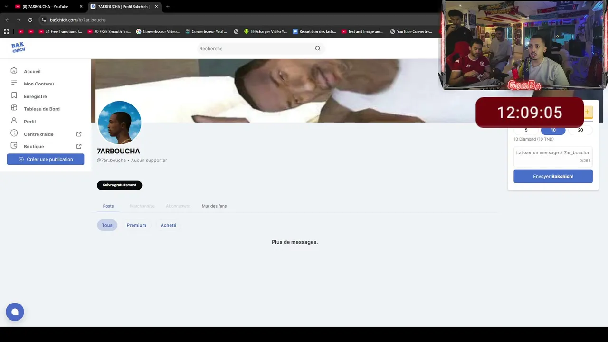This screenshot has width=608, height=342.
Task: Choose the 5 diamond amount
Action: (526, 130)
